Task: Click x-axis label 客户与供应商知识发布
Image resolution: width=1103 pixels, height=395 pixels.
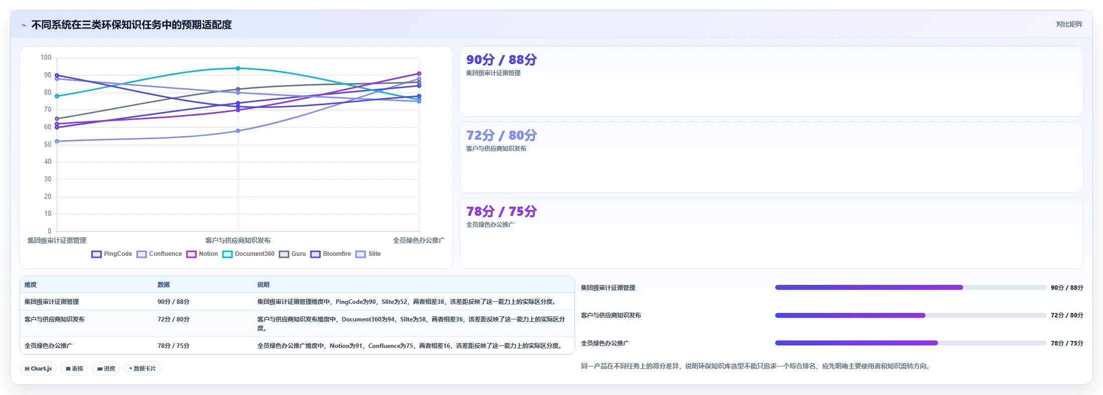Action: 238,241
